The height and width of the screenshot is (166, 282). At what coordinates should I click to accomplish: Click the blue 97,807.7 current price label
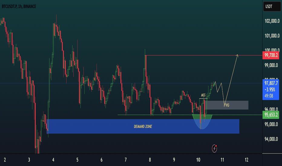pyautogui.click(x=271, y=83)
